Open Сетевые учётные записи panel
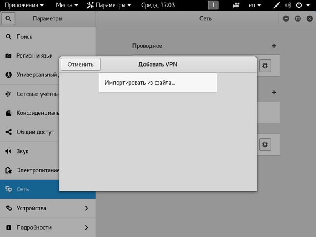 tap(29, 94)
